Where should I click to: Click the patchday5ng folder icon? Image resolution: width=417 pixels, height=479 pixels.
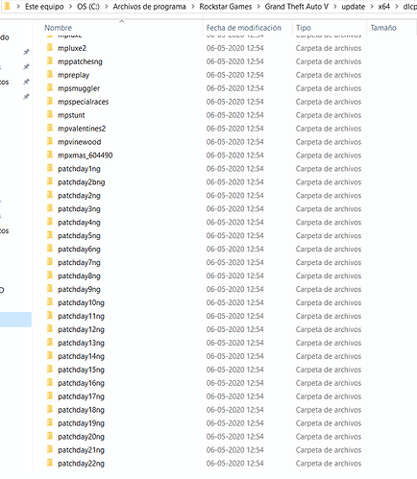(50, 235)
